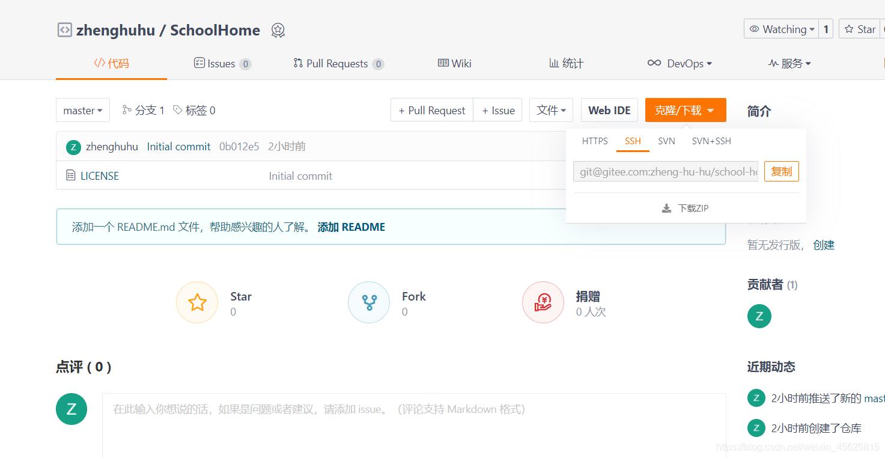This screenshot has width=885, height=458.
Task: Select the SVN clone tab
Action: (x=666, y=141)
